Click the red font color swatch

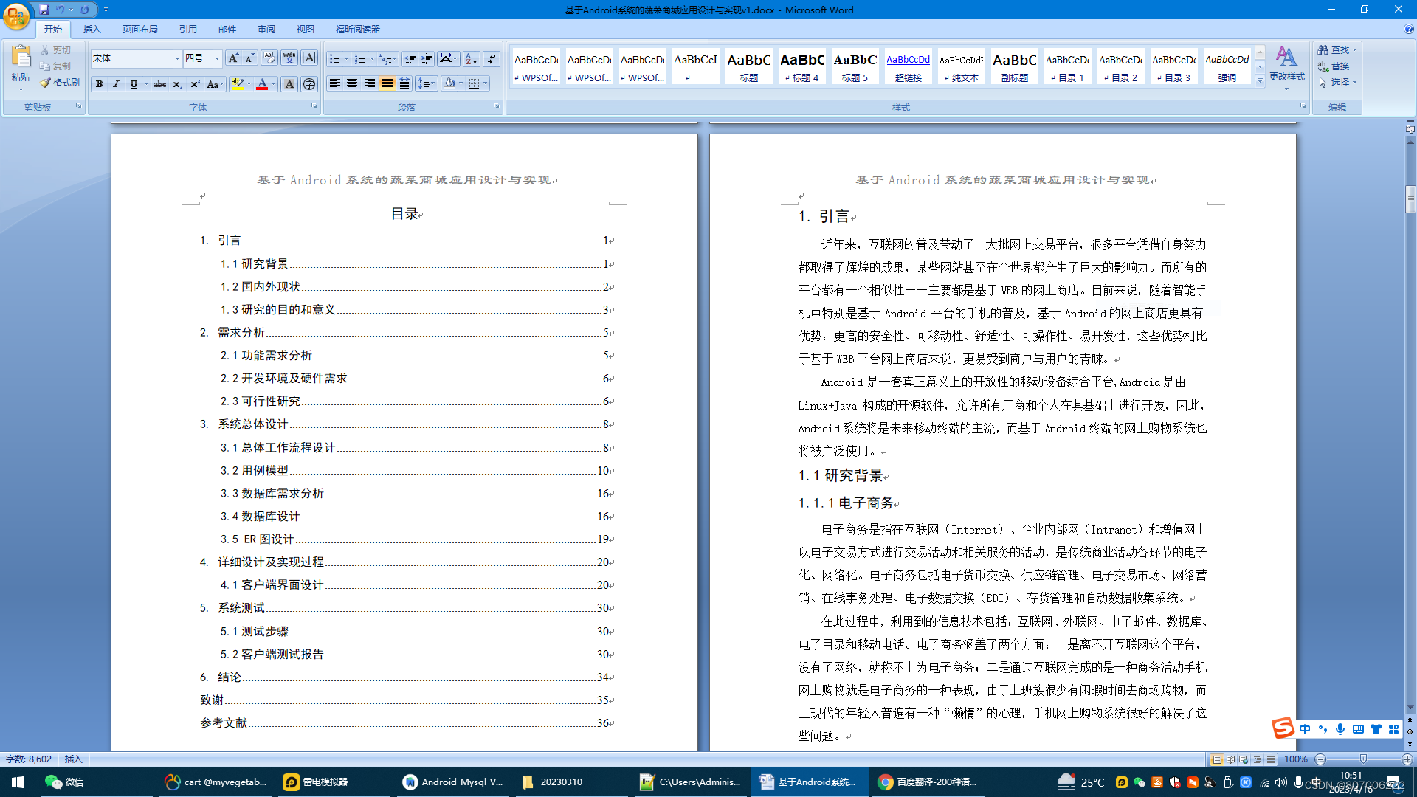[262, 84]
